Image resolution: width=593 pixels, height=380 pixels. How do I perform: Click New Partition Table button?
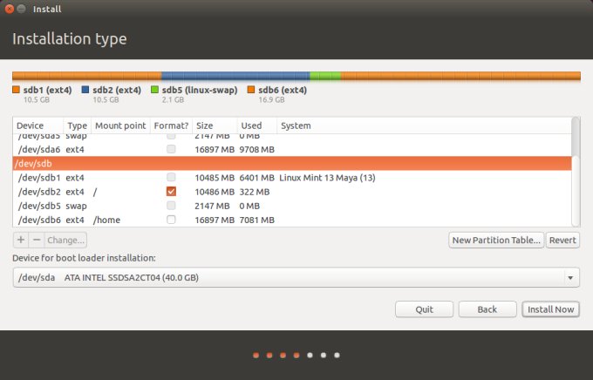[495, 240]
